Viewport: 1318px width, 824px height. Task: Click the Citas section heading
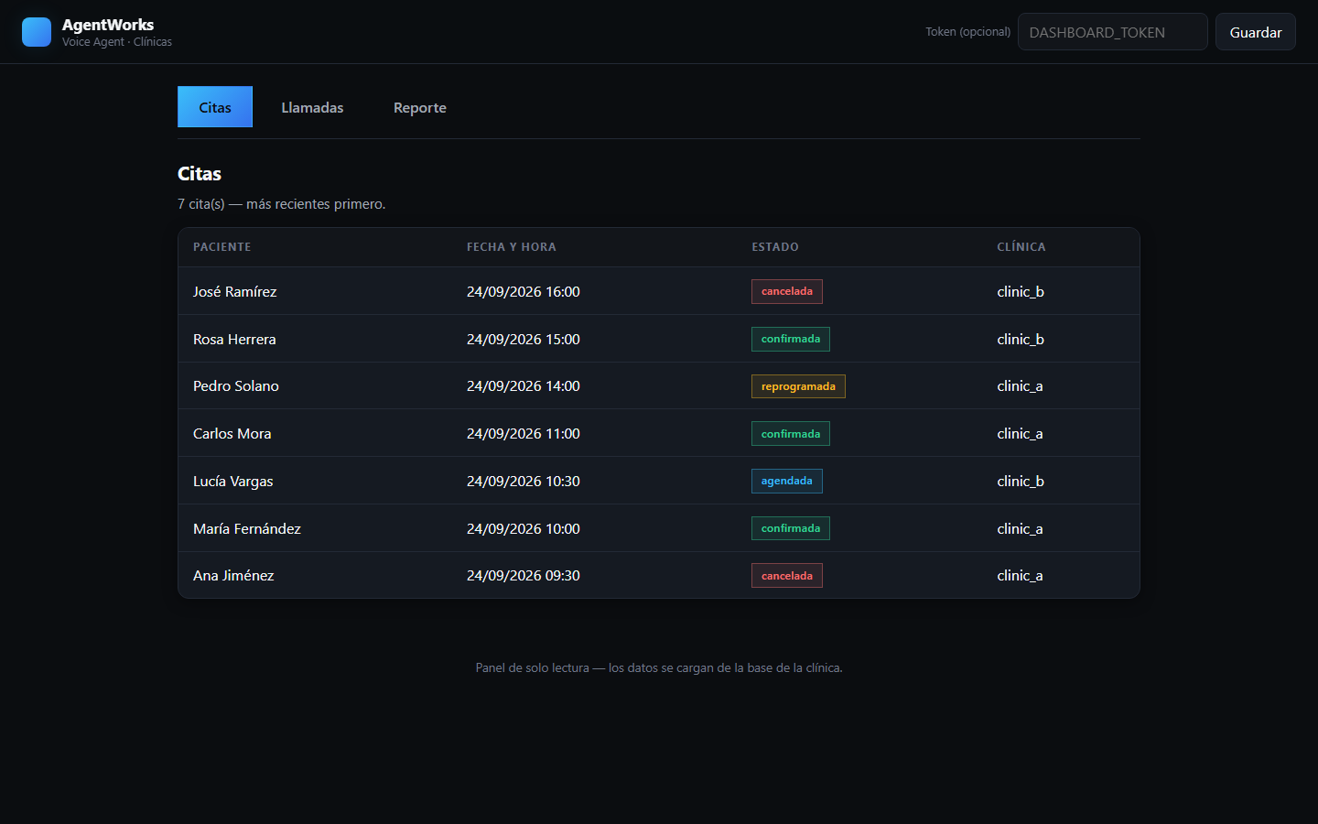click(x=200, y=173)
